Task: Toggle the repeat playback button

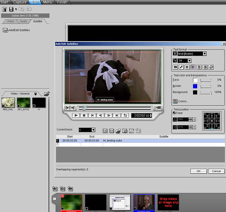Action: pos(125,115)
